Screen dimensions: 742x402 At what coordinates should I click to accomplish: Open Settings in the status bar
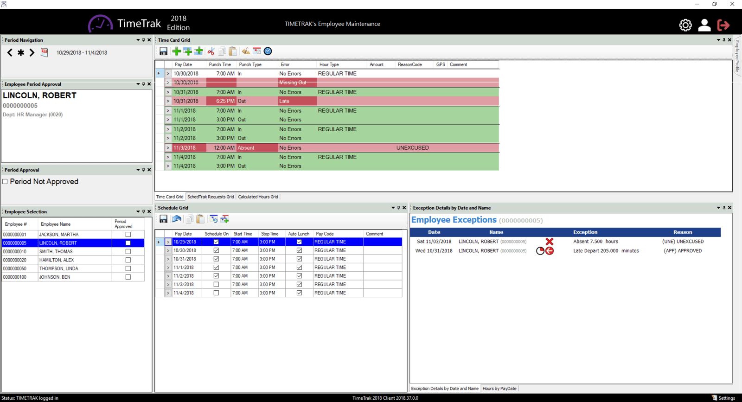[723, 398]
